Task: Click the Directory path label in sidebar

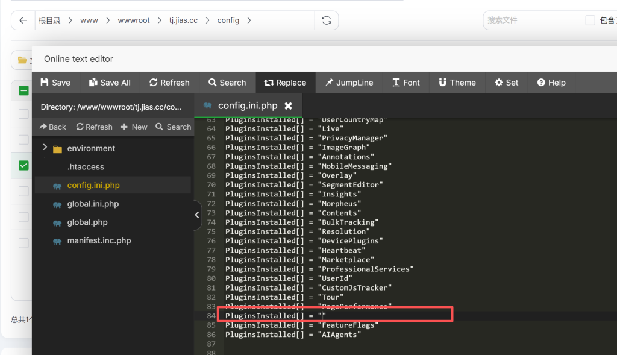Action: tap(111, 107)
